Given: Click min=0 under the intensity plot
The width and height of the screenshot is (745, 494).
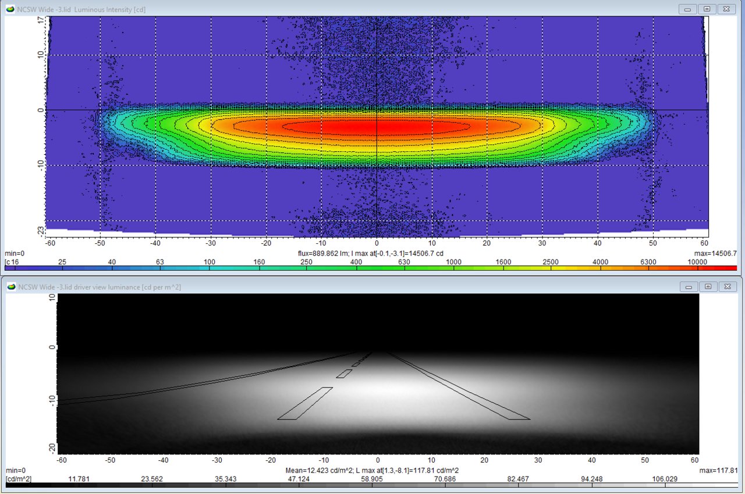Looking at the screenshot, I should point(13,254).
